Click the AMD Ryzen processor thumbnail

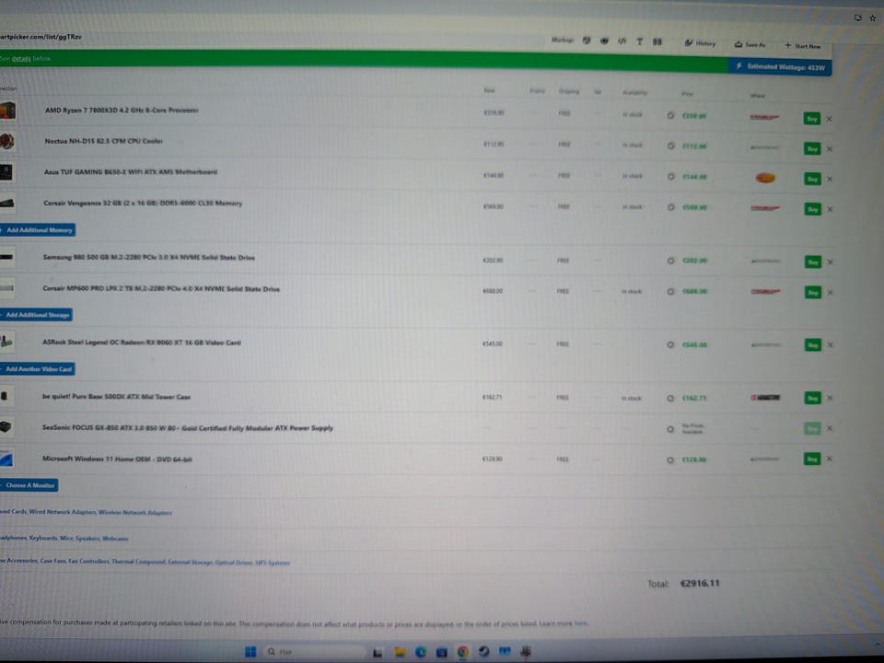point(7,110)
